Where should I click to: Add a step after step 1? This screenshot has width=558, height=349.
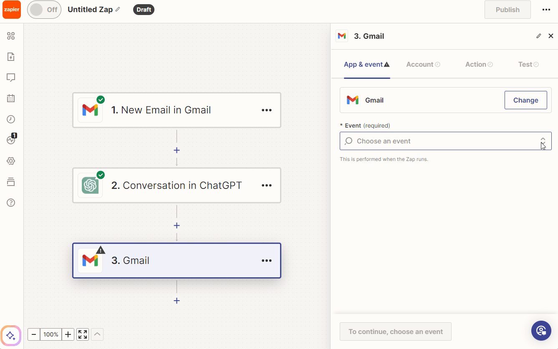coord(177,150)
